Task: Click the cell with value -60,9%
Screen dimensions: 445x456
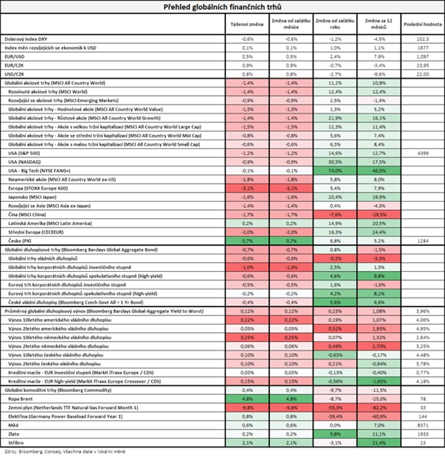Action: tap(379, 416)
